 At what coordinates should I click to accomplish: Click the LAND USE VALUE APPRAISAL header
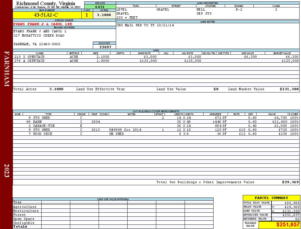(113, 199)
